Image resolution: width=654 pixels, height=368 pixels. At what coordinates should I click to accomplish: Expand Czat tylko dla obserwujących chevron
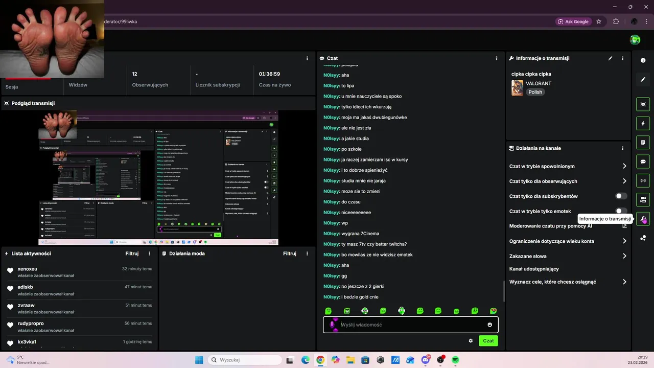click(624, 181)
